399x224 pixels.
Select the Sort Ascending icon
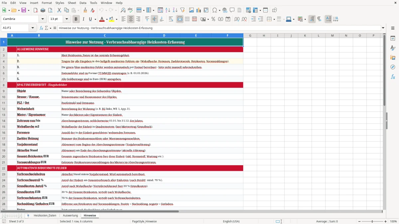click(x=168, y=10)
